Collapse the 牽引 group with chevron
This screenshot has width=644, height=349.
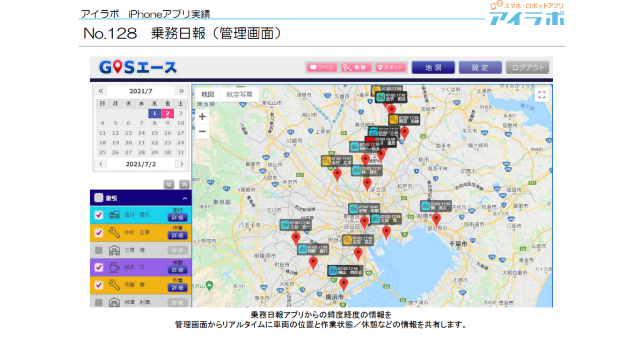pyautogui.click(x=184, y=198)
